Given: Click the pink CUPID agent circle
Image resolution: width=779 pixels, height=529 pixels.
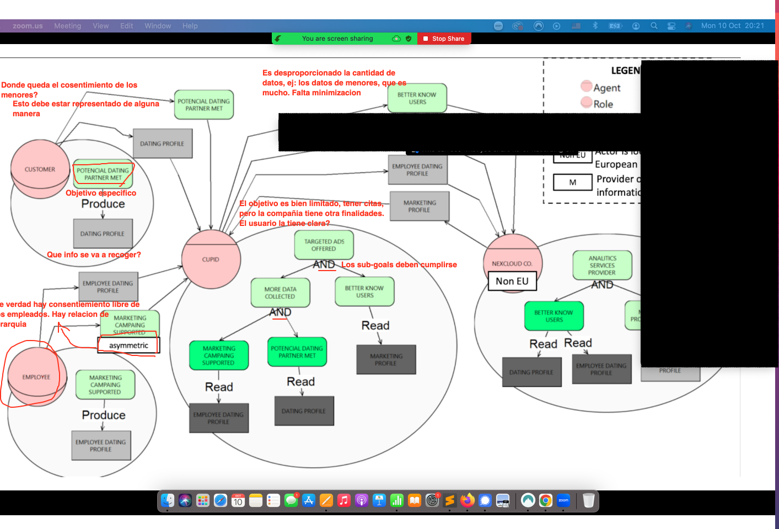Looking at the screenshot, I should (211, 259).
